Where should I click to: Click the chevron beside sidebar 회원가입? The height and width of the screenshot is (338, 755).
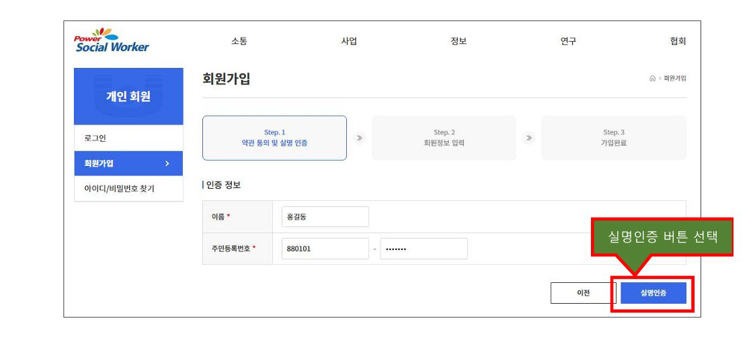tap(167, 164)
